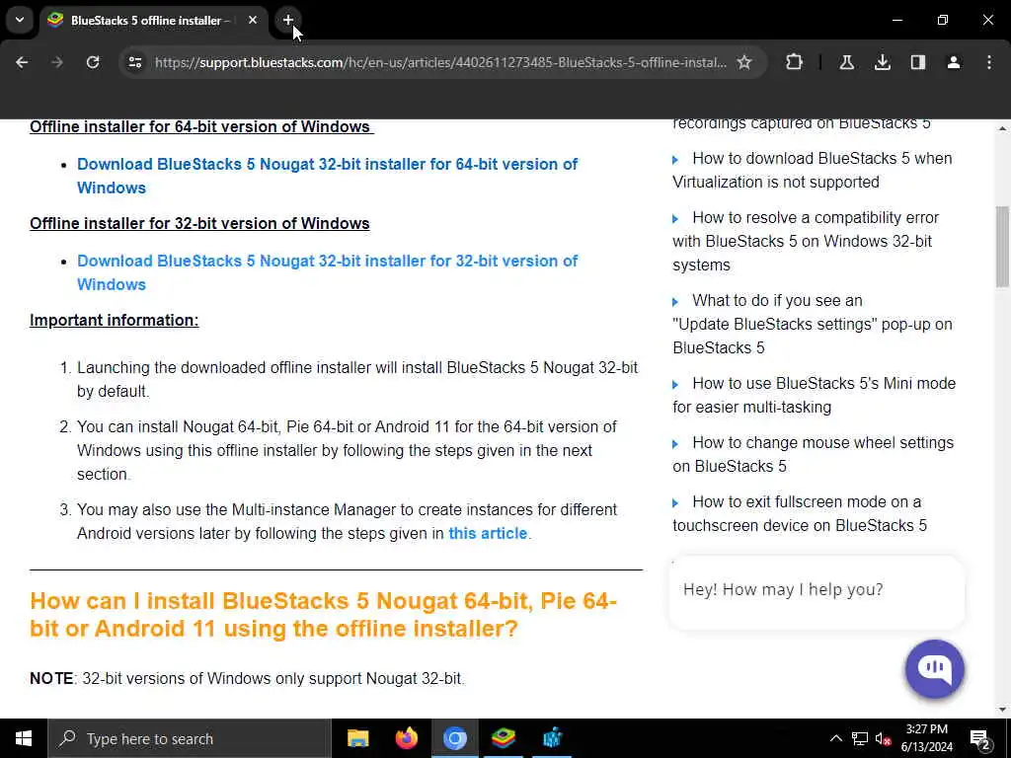The image size is (1011, 758).
Task: Close the BlueStacks 5 offline installer tab
Action: (x=253, y=20)
